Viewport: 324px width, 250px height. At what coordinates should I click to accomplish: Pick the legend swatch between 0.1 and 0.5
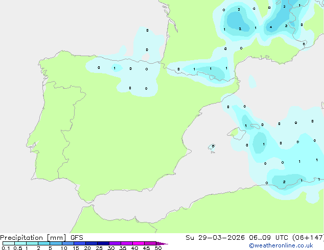[9, 243]
